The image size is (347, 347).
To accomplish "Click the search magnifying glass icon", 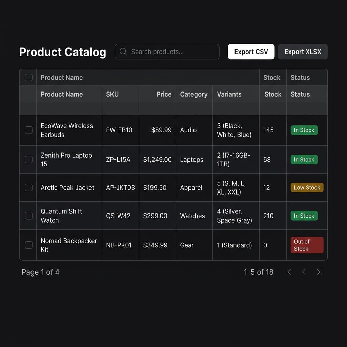I will 123,52.
